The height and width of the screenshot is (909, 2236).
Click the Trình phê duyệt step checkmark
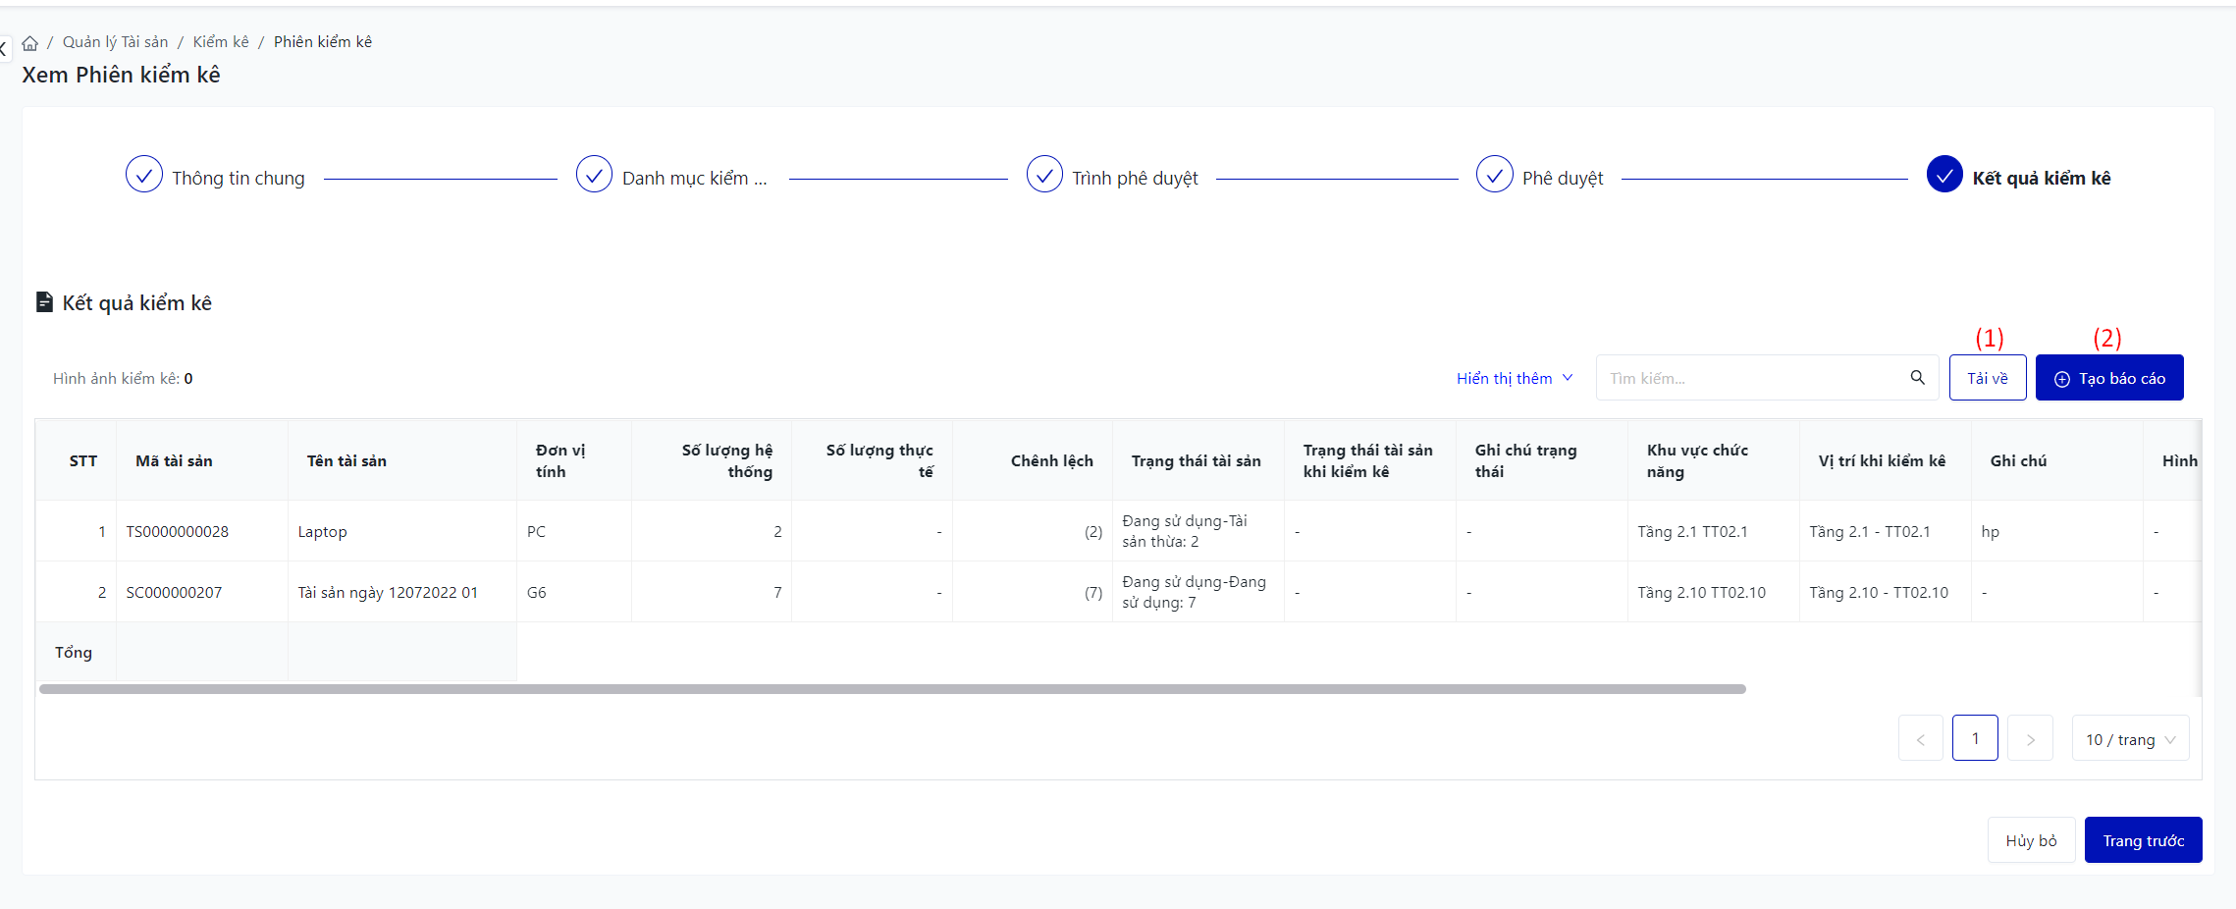click(1044, 175)
